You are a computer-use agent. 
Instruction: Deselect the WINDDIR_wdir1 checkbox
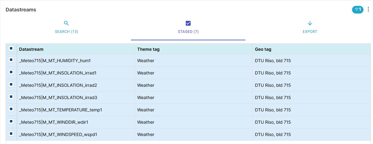pyautogui.click(x=11, y=121)
